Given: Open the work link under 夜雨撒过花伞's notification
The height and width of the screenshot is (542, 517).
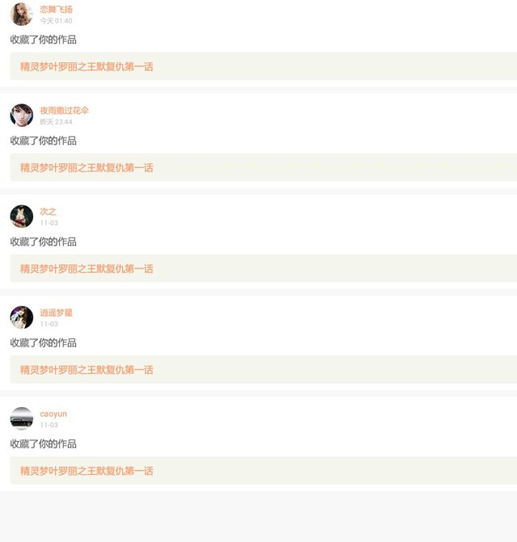Looking at the screenshot, I should [x=86, y=168].
